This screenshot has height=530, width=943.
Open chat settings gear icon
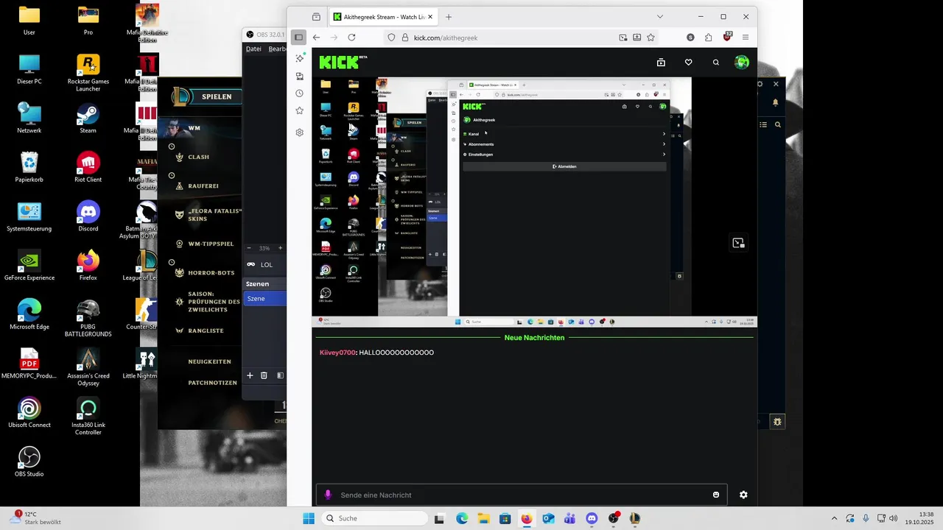point(743,495)
